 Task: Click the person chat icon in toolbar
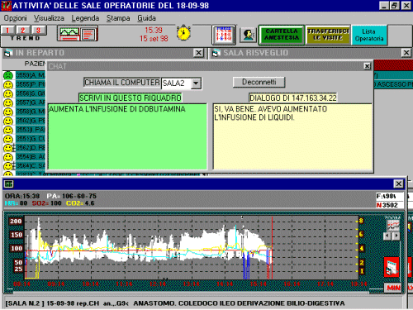tap(248, 35)
